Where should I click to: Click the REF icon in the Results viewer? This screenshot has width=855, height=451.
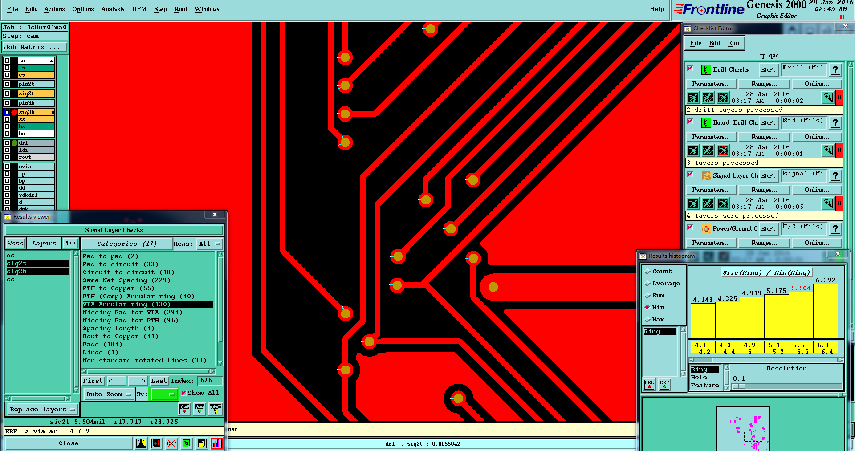[199, 409]
